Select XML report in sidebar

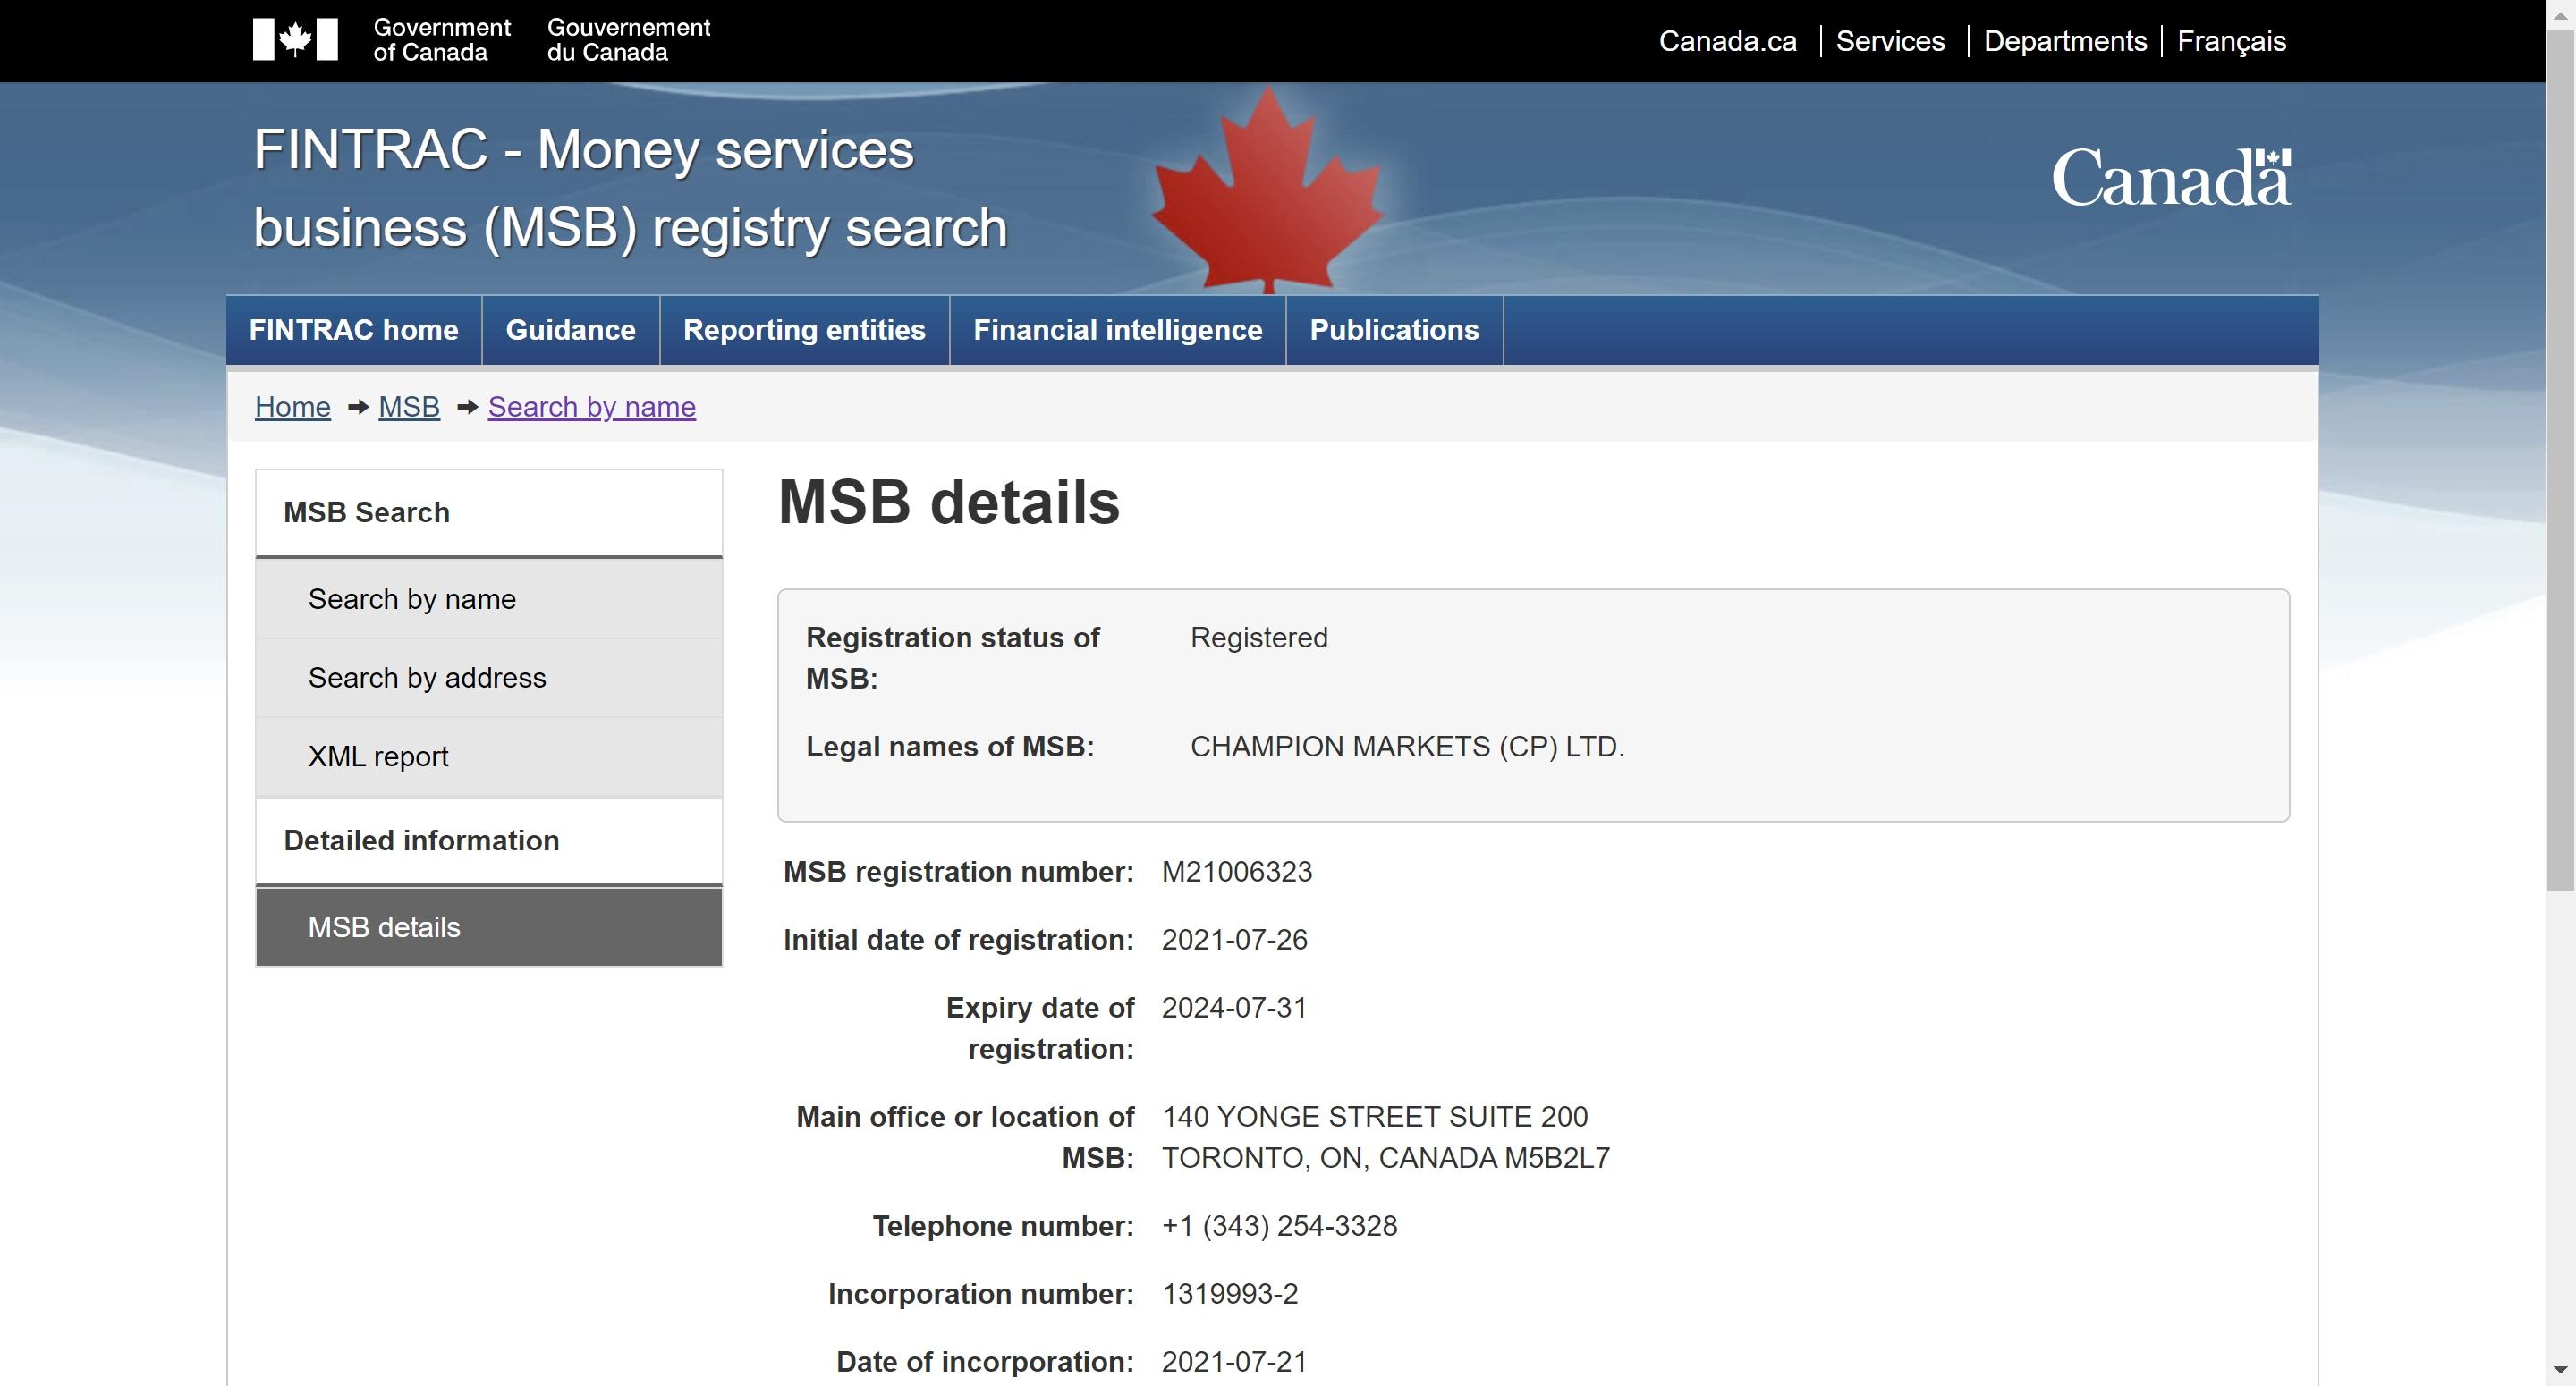click(x=489, y=757)
